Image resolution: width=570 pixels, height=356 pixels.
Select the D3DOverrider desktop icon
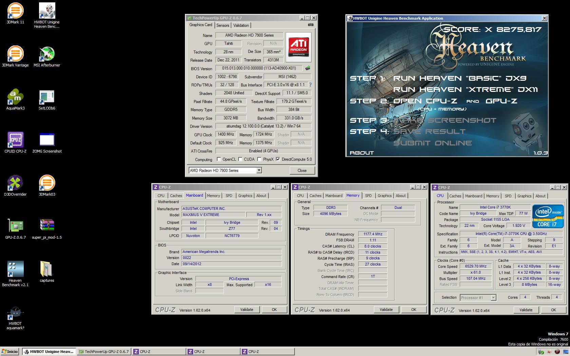[15, 186]
